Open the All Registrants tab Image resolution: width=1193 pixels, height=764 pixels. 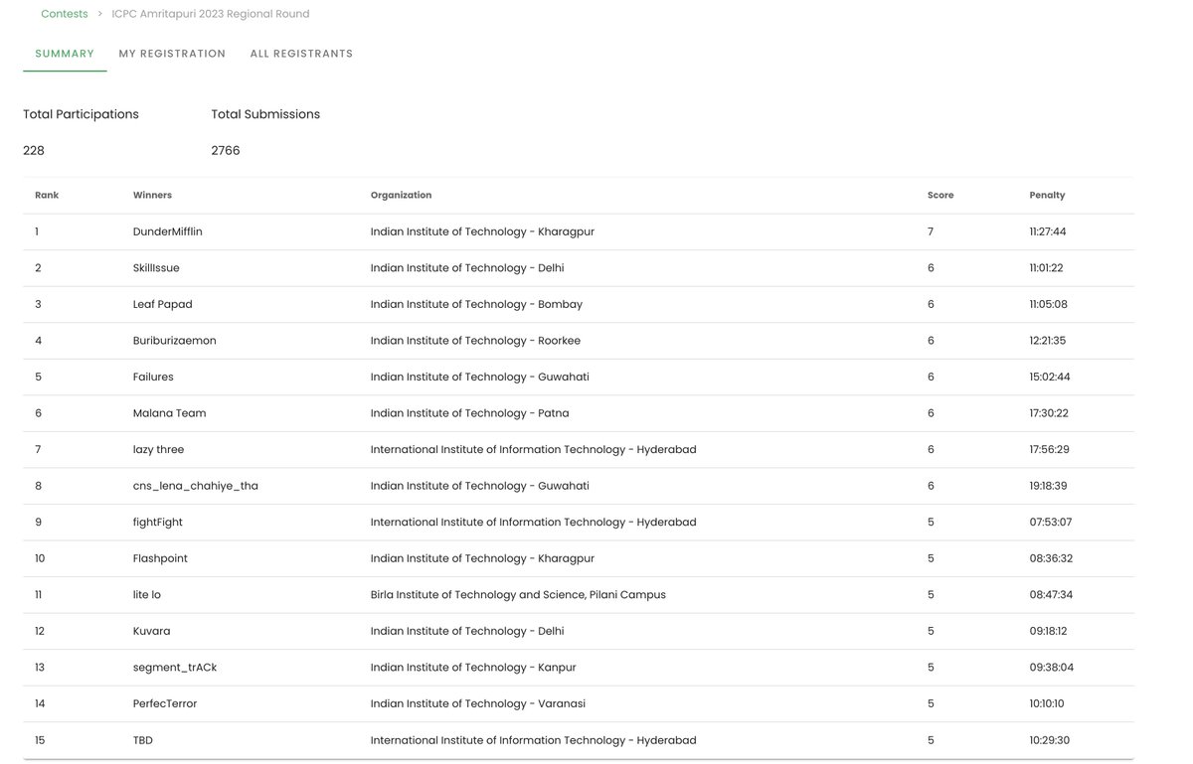[301, 54]
